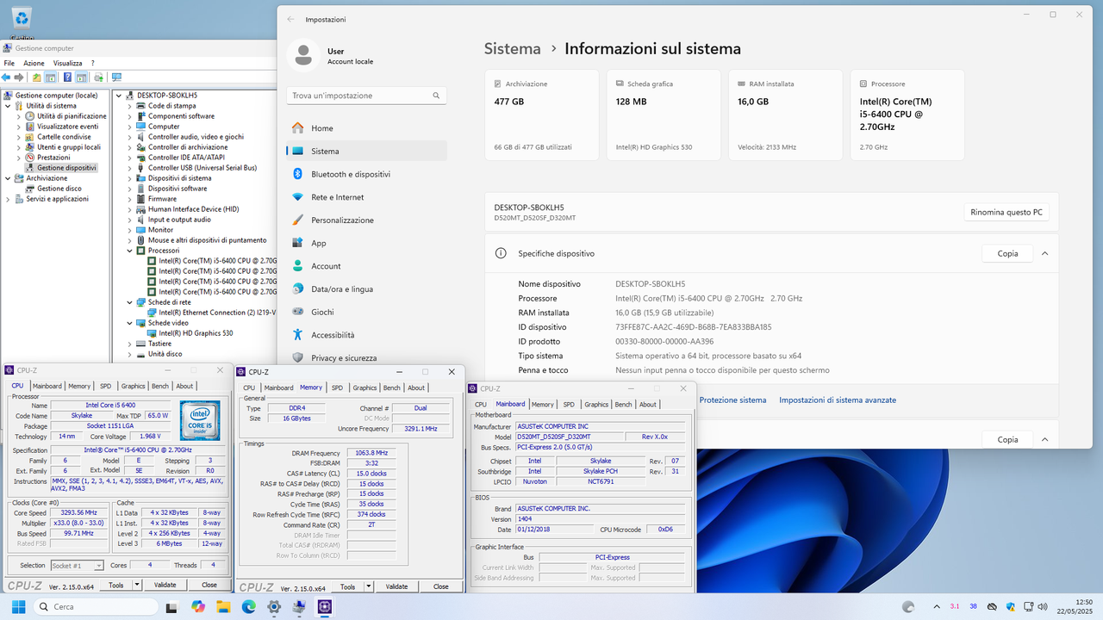Click Close button in the Processor CPU-Z window
Image resolution: width=1103 pixels, height=620 pixels.
[x=209, y=585]
